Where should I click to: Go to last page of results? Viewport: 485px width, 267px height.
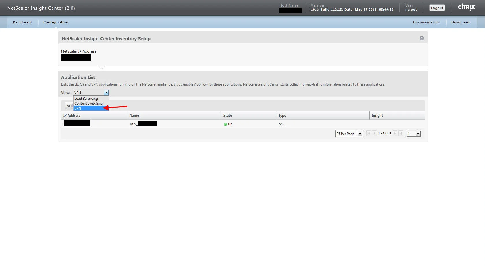point(400,133)
